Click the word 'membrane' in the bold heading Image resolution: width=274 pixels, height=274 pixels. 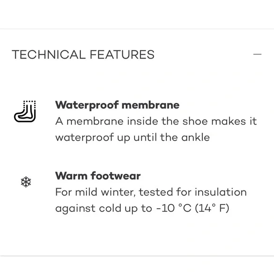(150, 105)
